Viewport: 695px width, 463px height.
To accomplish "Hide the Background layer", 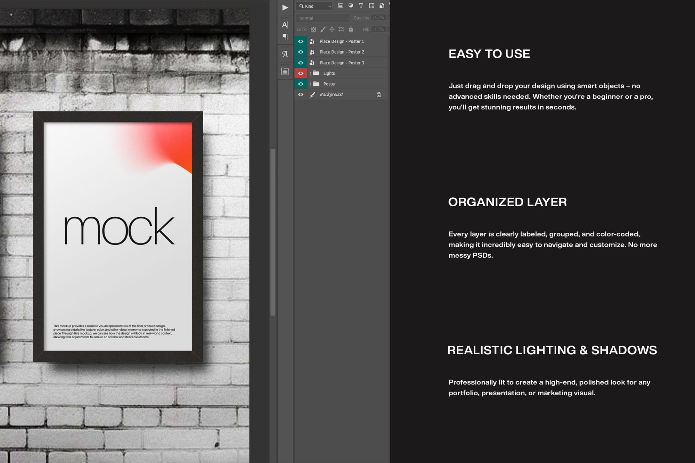I will (301, 94).
